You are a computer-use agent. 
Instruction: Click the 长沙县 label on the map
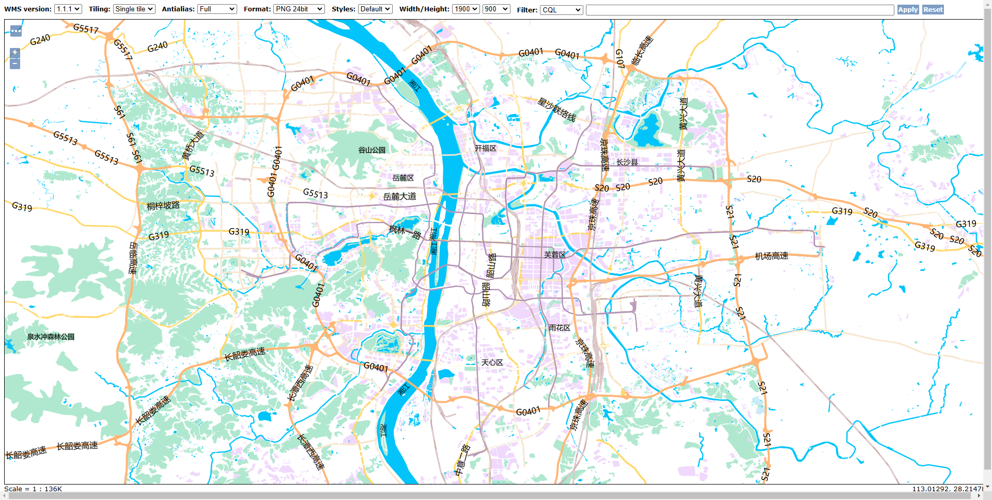pyautogui.click(x=627, y=162)
